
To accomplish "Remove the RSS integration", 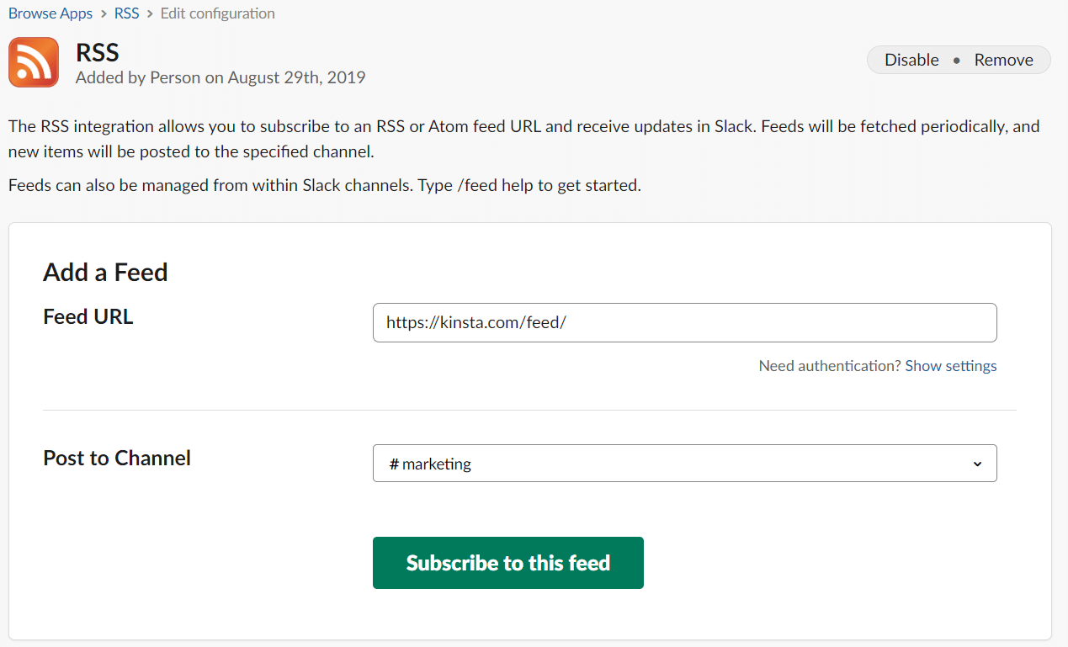I will click(1003, 60).
